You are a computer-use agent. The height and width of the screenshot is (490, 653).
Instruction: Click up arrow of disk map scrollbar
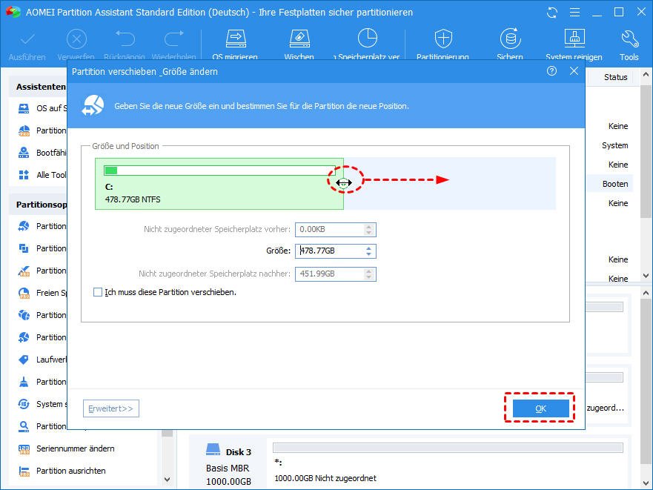pyautogui.click(x=646, y=294)
